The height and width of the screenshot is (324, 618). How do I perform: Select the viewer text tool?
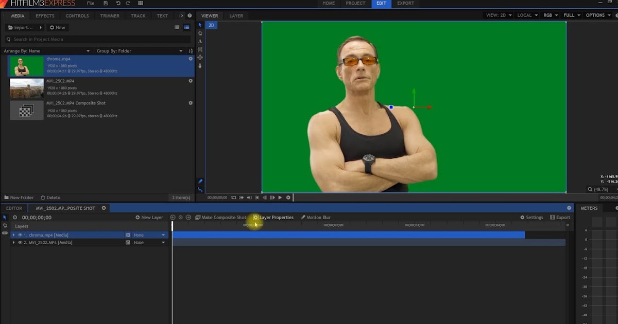tap(200, 41)
